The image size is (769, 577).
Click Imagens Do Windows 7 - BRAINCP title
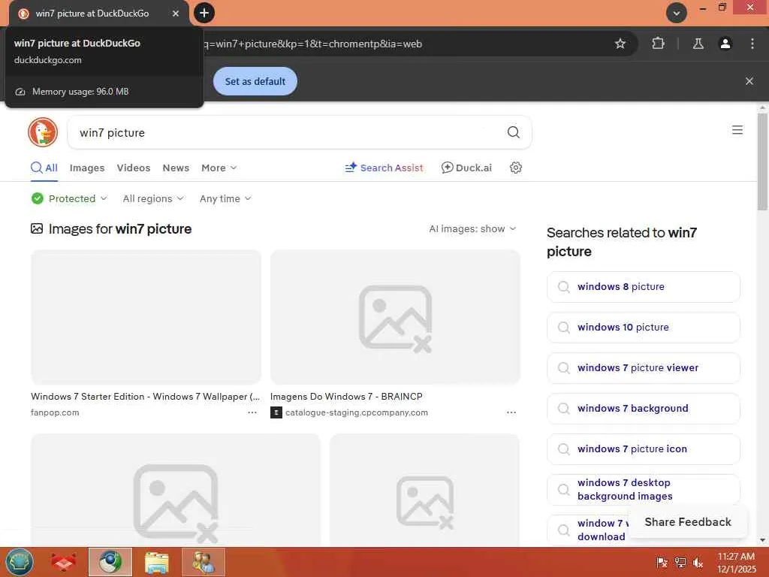[346, 397]
